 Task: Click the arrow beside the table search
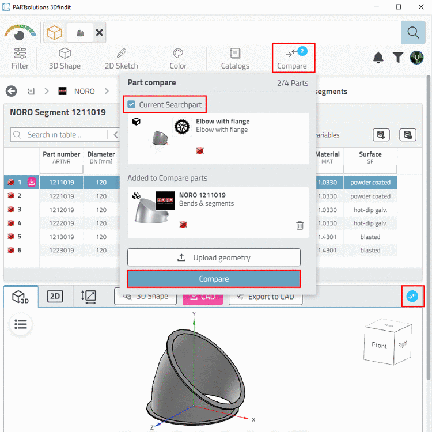115,135
